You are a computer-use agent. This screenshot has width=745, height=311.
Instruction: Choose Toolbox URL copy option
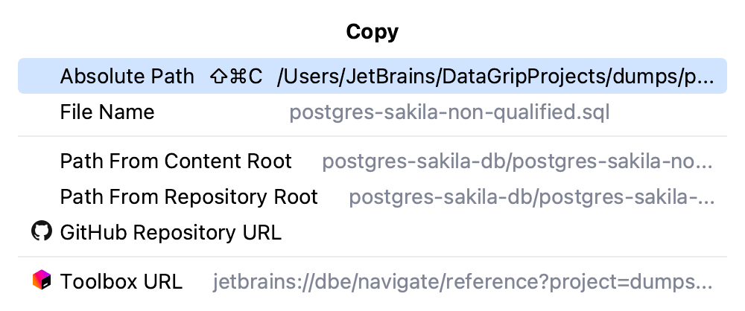coord(372,281)
